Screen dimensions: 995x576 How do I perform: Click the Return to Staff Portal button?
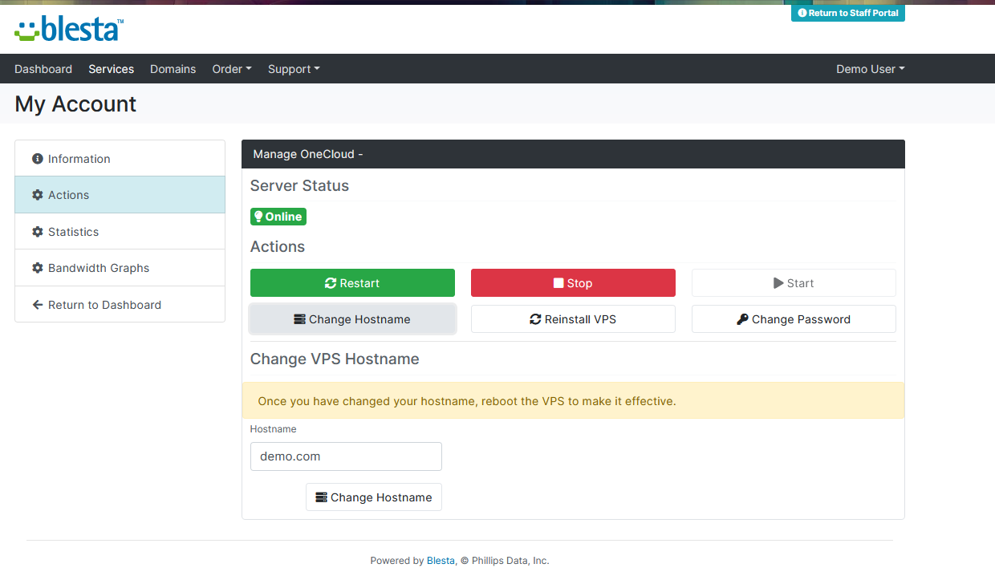pyautogui.click(x=848, y=13)
